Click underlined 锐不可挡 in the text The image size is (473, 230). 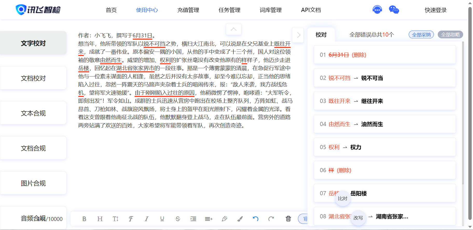pos(154,44)
